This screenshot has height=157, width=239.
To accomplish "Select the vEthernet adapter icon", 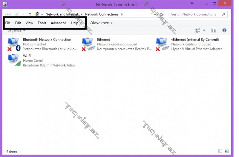I will tap(162, 44).
